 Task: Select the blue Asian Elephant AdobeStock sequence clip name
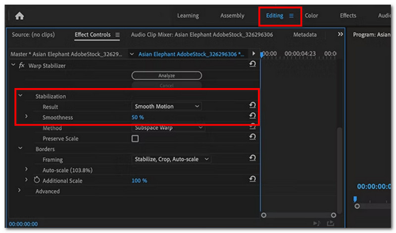click(191, 54)
